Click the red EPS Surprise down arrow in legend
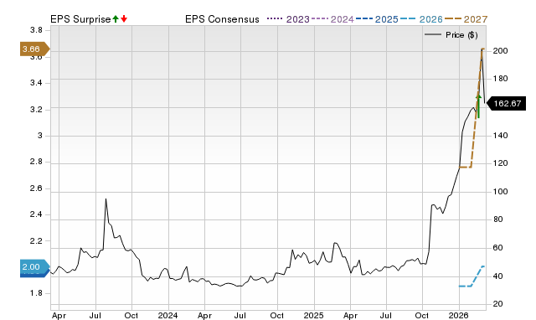Screen dimensions: 536x320 (124, 19)
